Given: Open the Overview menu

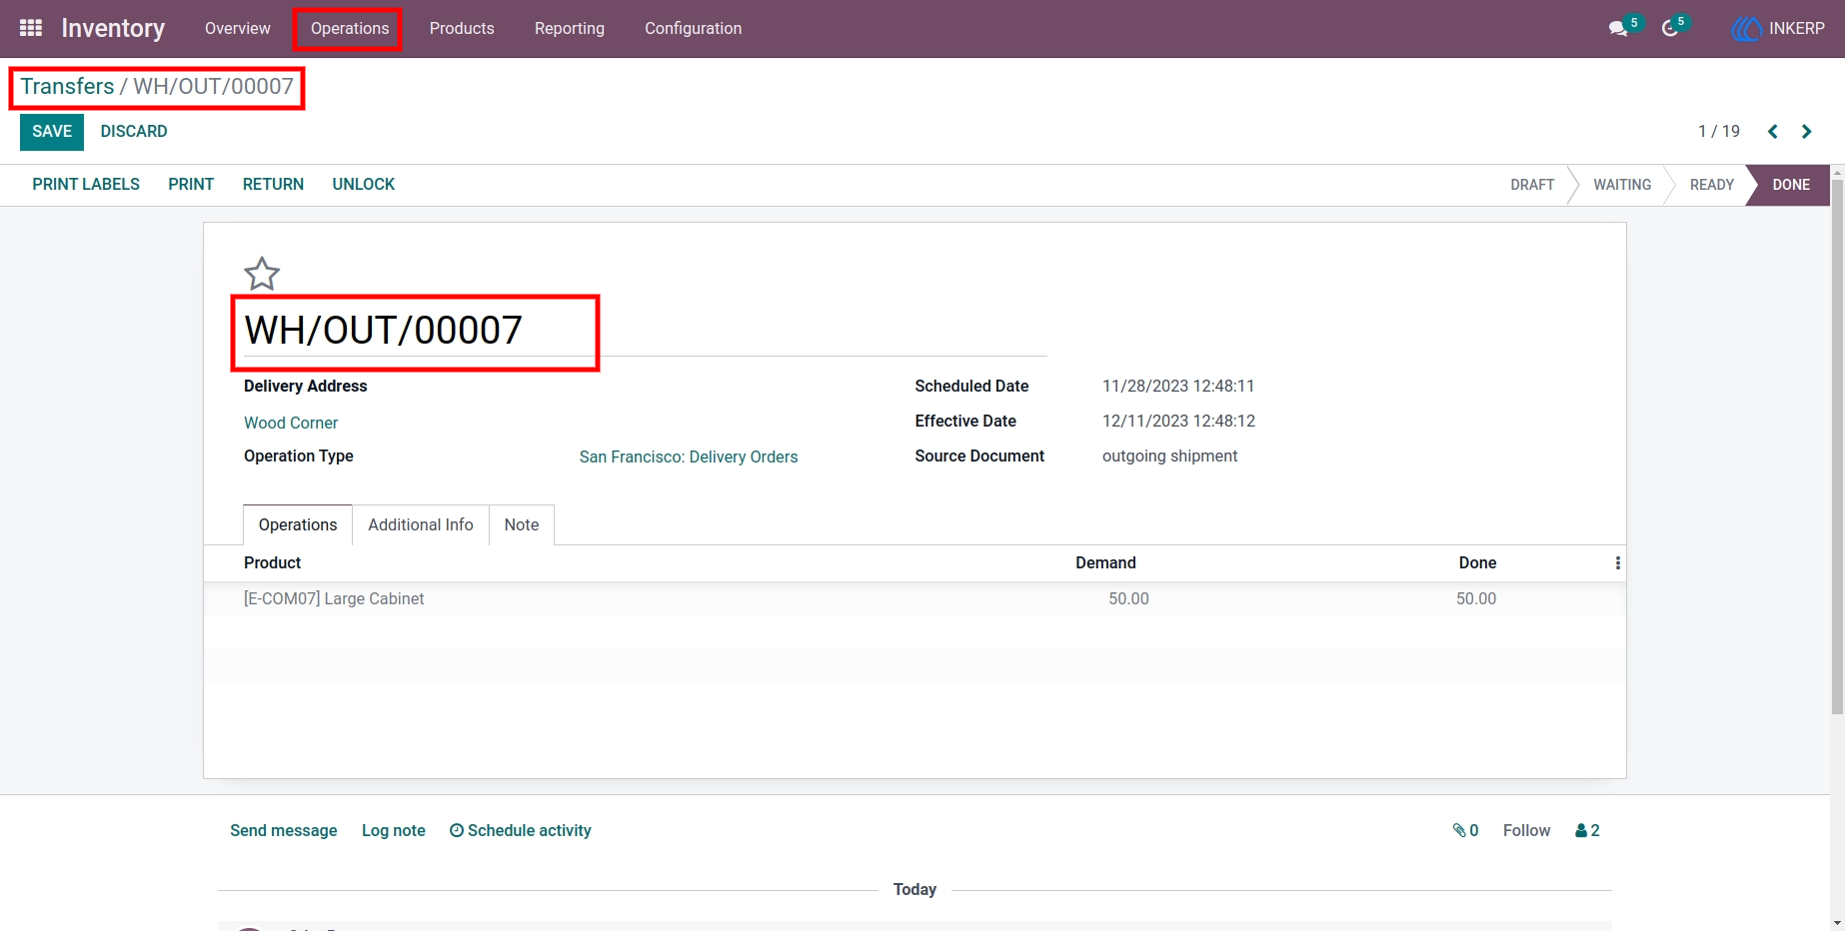Looking at the screenshot, I should tap(238, 28).
